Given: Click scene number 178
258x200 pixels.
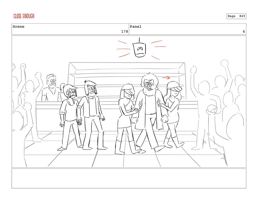Looking at the screenshot, I should tap(124, 32).
